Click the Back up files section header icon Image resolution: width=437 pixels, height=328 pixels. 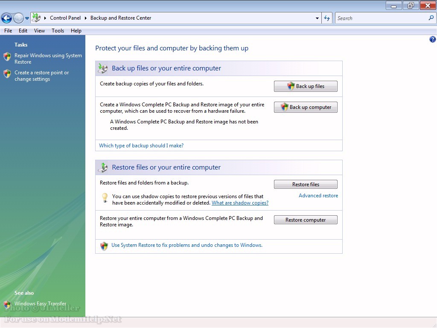click(x=103, y=68)
